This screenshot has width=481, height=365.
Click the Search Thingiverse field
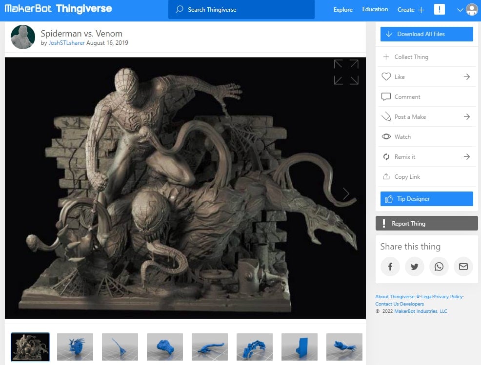(241, 9)
